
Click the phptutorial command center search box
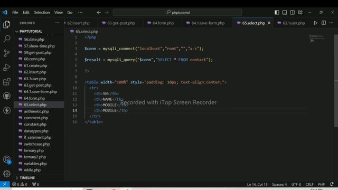(177, 13)
